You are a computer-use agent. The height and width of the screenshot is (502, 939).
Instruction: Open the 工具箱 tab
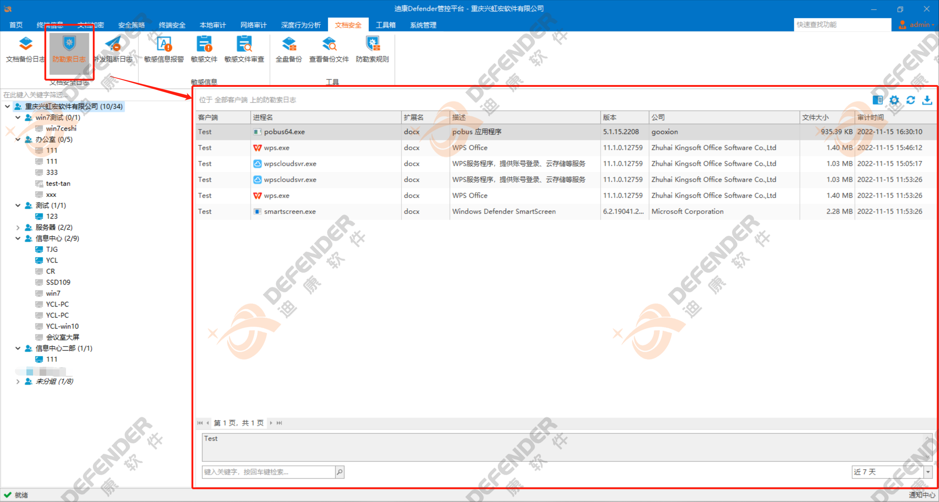386,25
